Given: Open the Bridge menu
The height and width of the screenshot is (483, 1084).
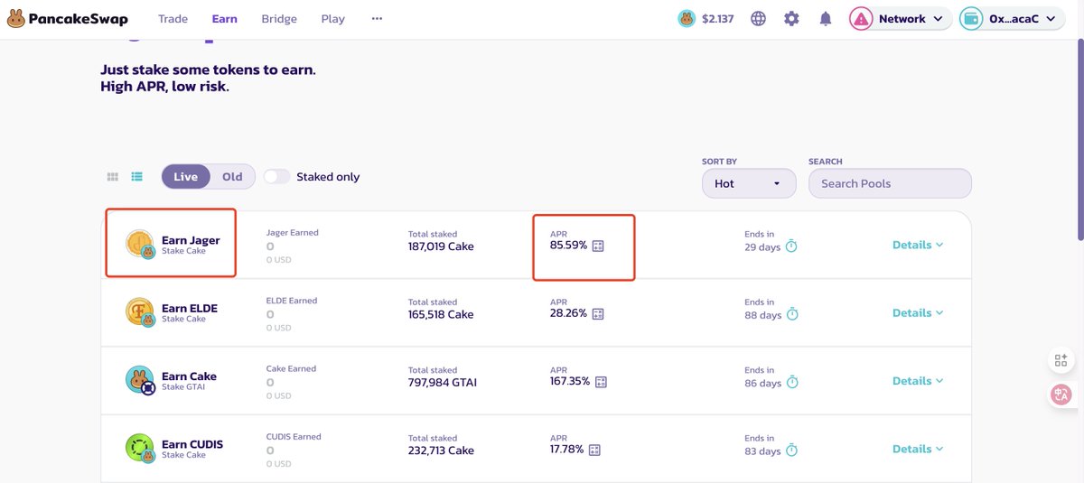Looking at the screenshot, I should click(279, 18).
